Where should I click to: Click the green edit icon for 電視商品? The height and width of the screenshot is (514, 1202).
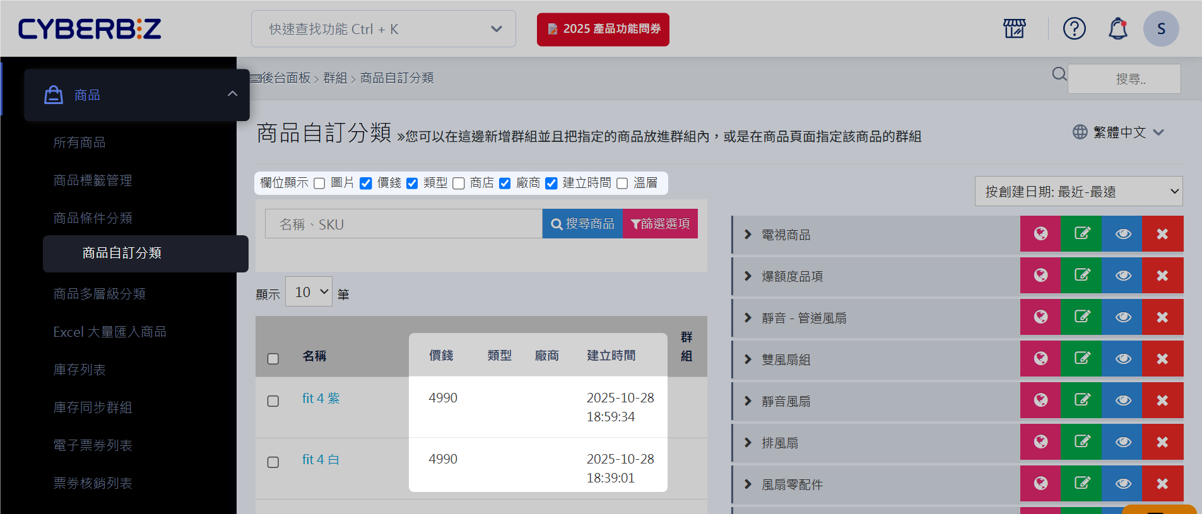point(1081,234)
